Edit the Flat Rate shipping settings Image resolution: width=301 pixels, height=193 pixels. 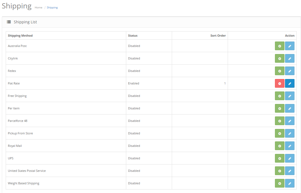tap(290, 84)
